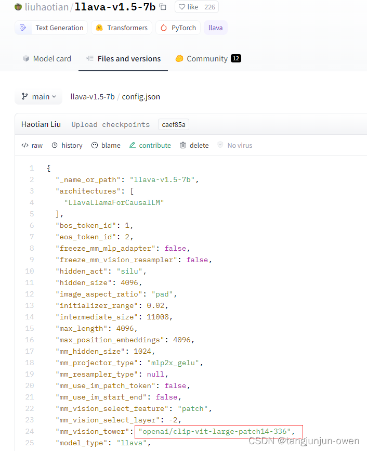
Task: Click the liuhaotian user avatar icon
Action: (18, 7)
